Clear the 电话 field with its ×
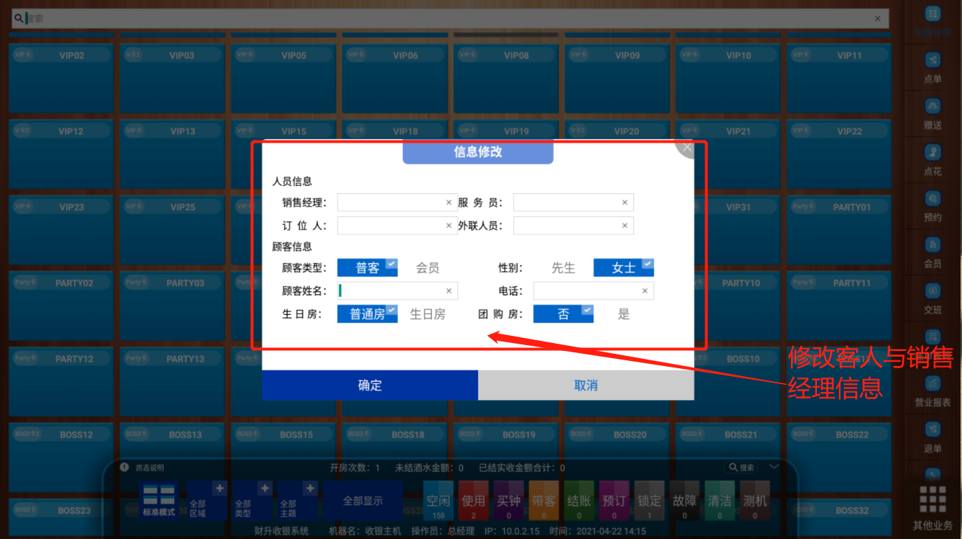This screenshot has width=962, height=539. pyautogui.click(x=645, y=291)
